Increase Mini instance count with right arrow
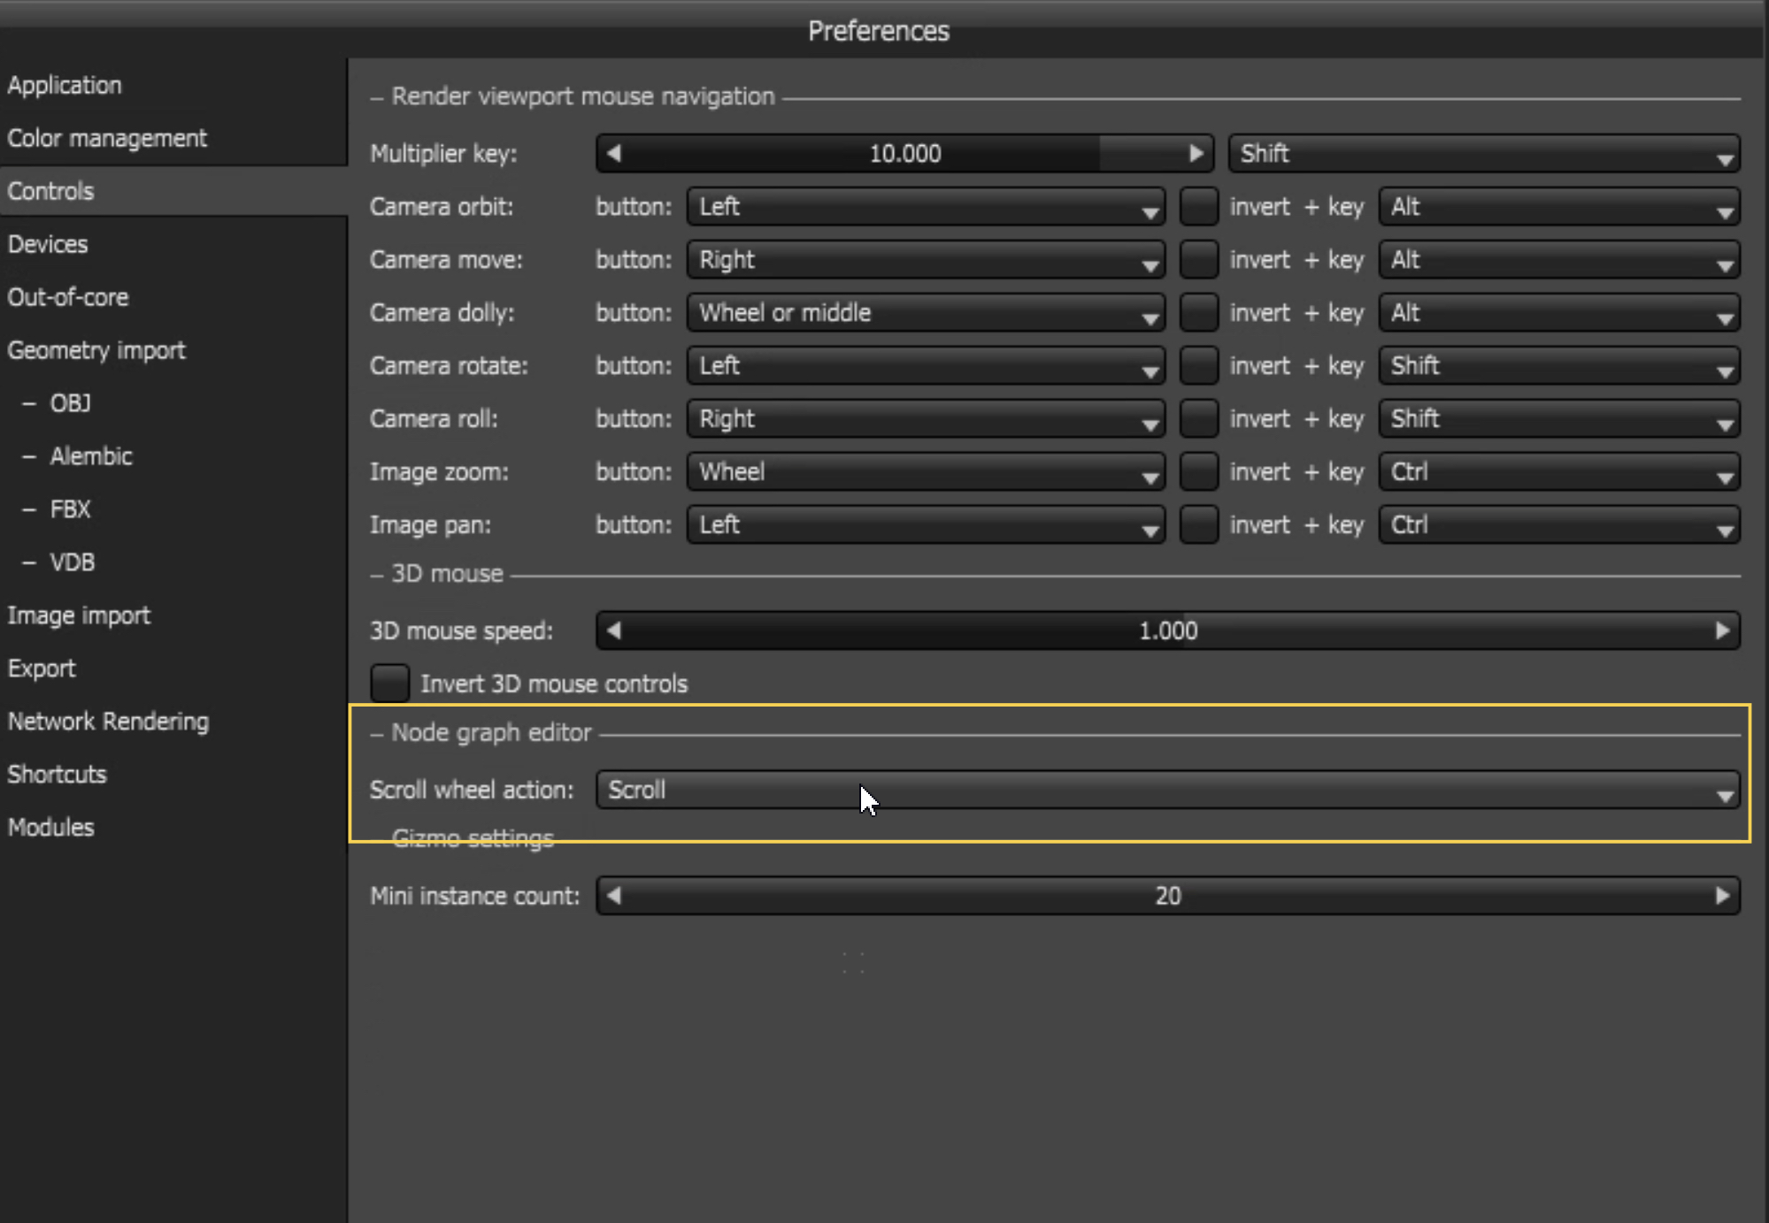 (x=1722, y=896)
